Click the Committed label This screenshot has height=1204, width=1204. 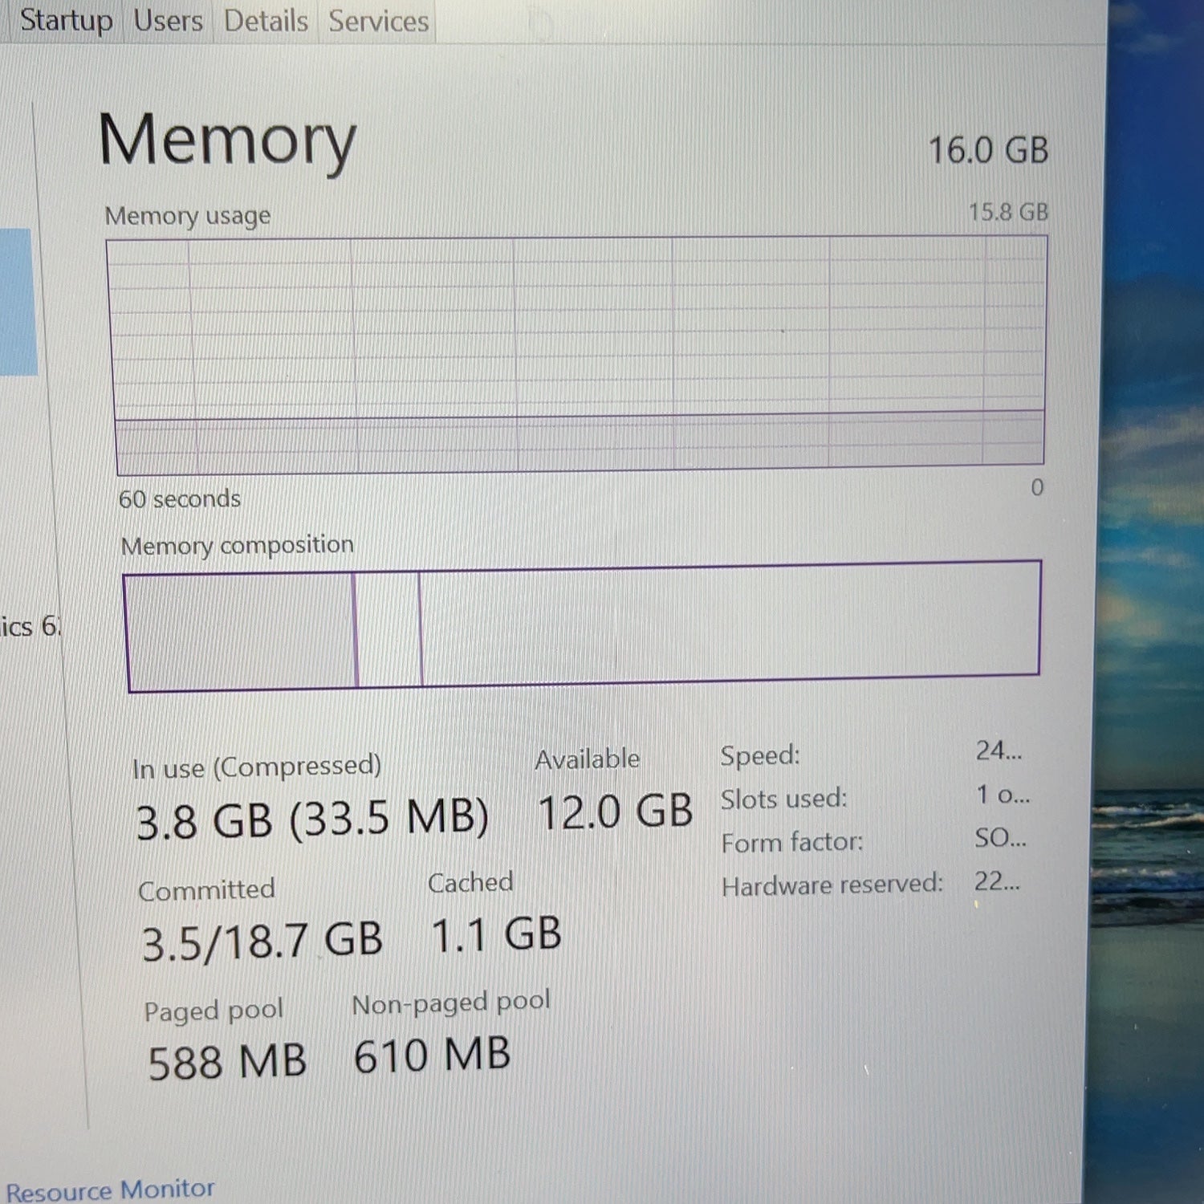coord(206,889)
